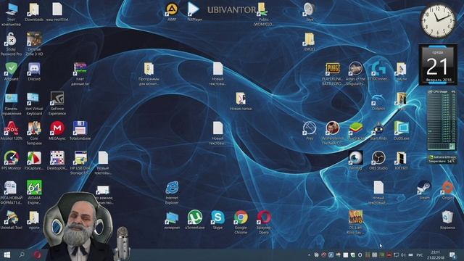Screen dimensions: 464x261
Task: Launch Defense Zone 3 HD game
Action: tap(34, 43)
